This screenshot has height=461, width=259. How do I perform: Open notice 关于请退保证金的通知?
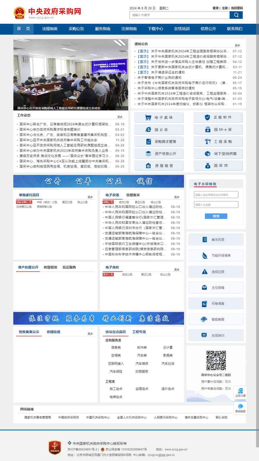(x=168, y=72)
